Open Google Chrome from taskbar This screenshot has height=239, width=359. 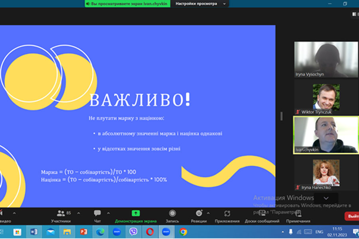[x=183, y=232]
